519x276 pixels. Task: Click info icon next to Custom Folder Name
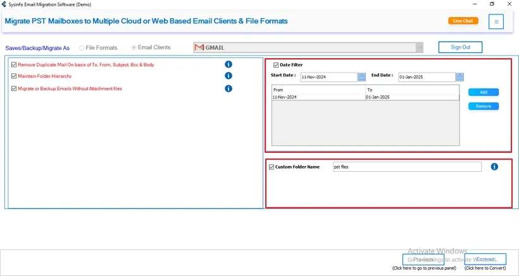[x=494, y=167]
